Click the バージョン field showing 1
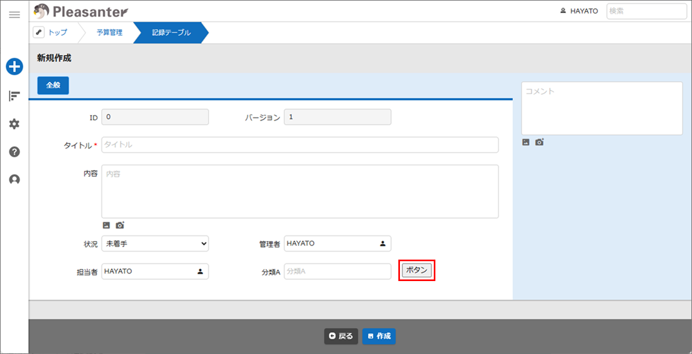Screen dimensions: 692x354 [x=338, y=117]
